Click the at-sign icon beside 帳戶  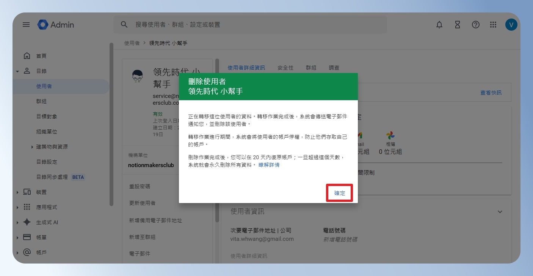pyautogui.click(x=27, y=253)
